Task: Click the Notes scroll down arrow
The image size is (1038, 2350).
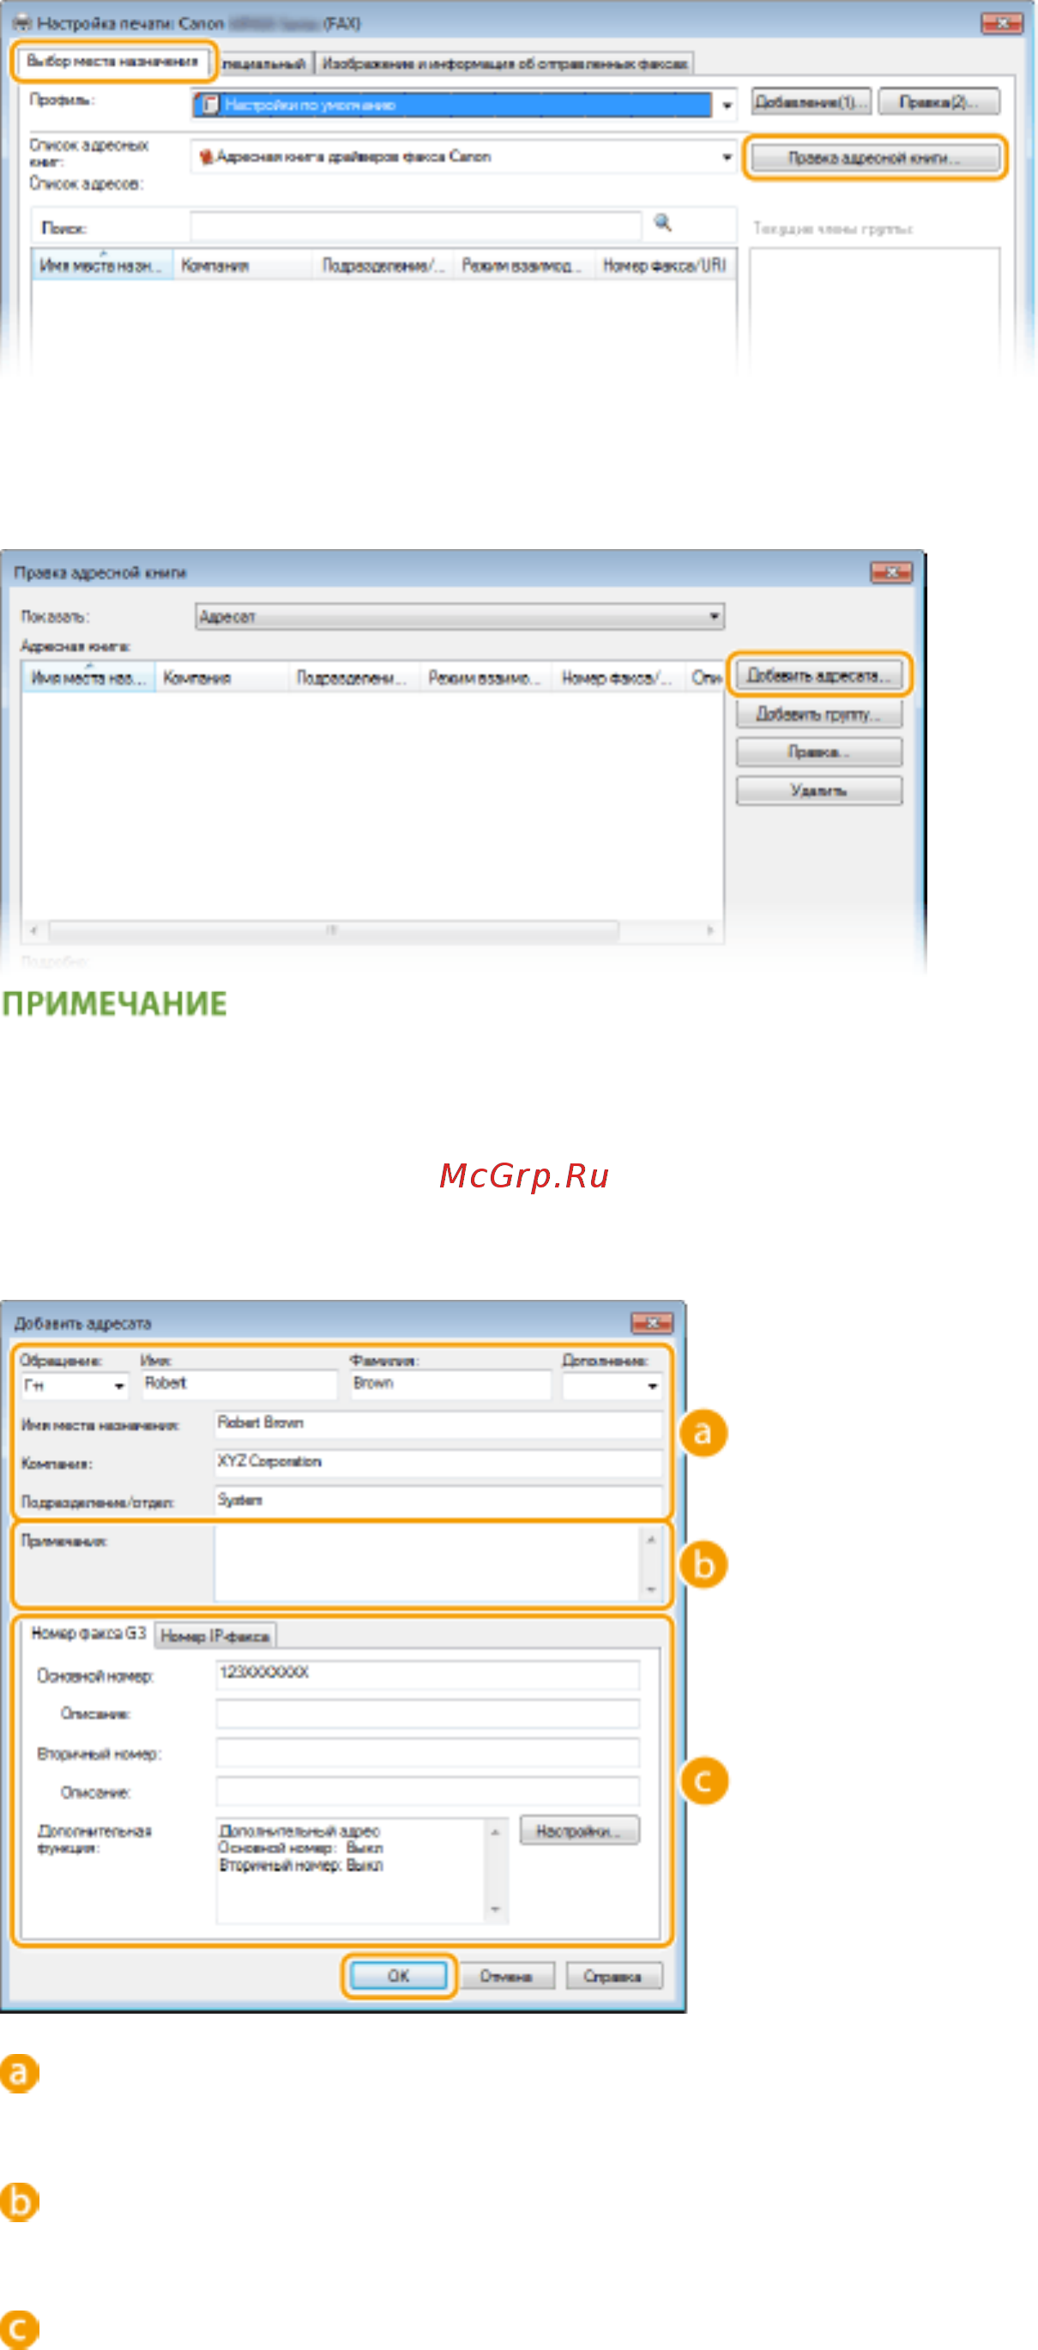Action: pyautogui.click(x=651, y=1589)
